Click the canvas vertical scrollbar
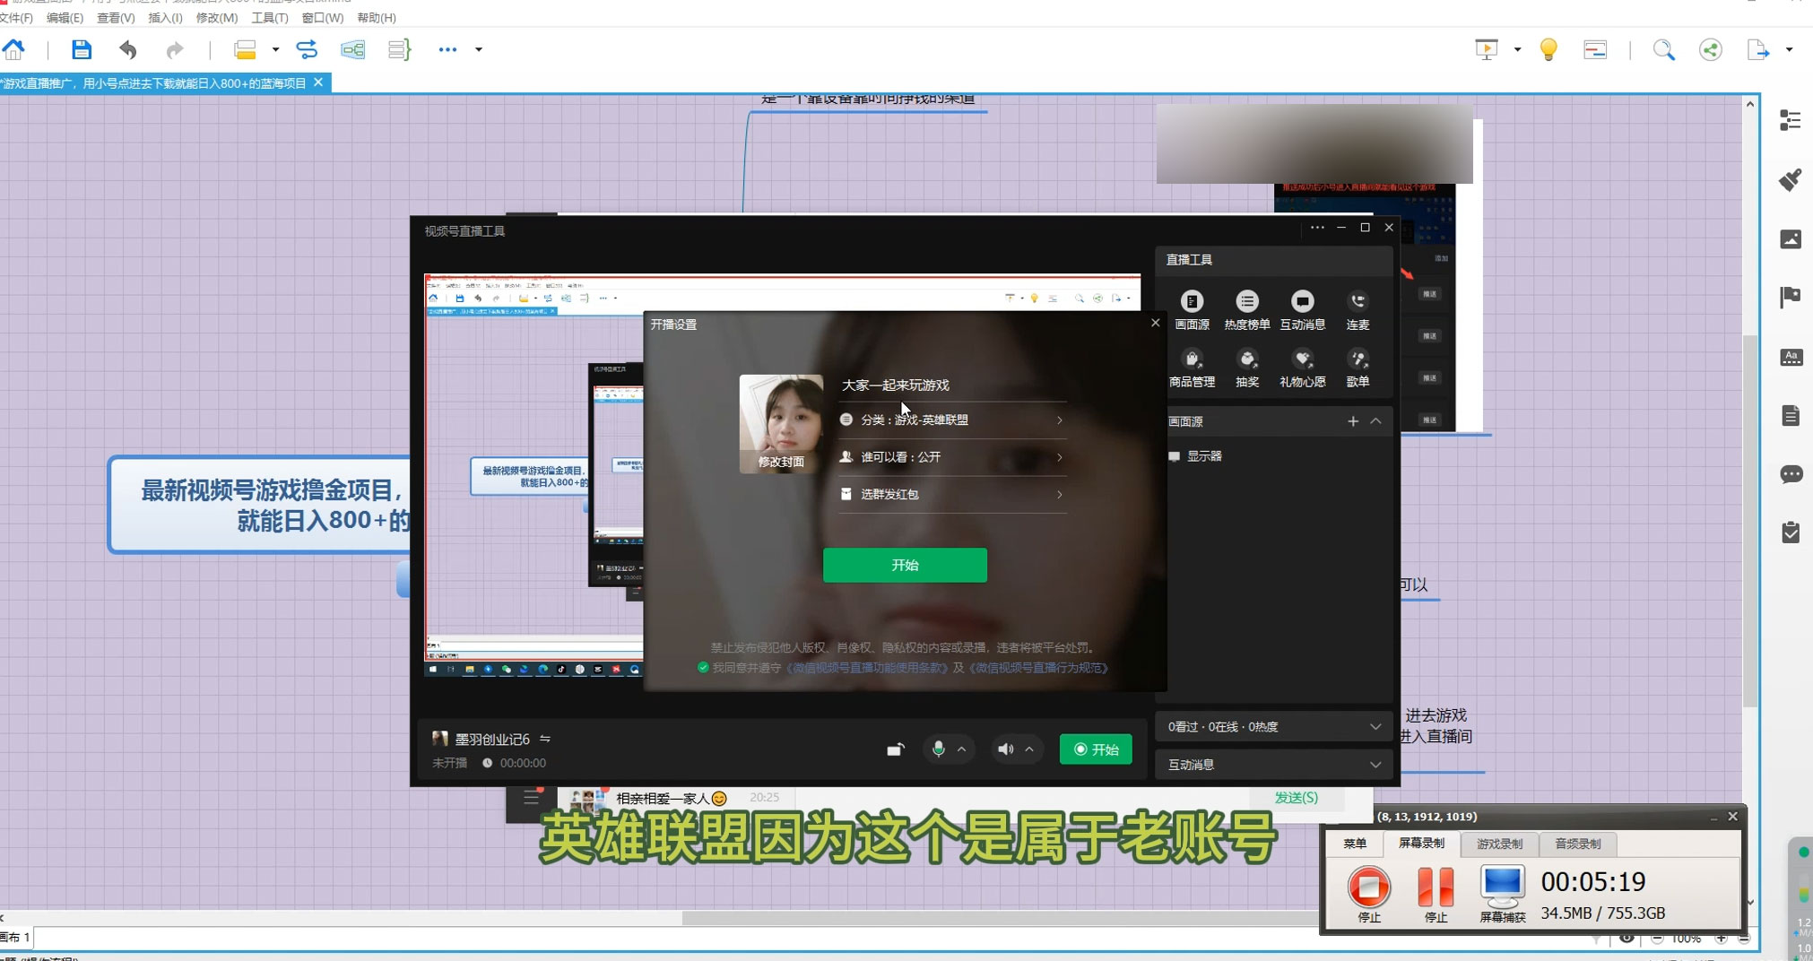This screenshot has width=1813, height=961. pos(1749,520)
